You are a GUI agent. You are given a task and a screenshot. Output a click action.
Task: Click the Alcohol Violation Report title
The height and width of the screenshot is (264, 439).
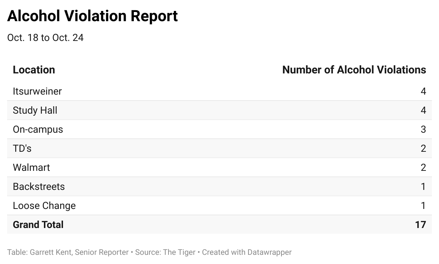pos(92,16)
